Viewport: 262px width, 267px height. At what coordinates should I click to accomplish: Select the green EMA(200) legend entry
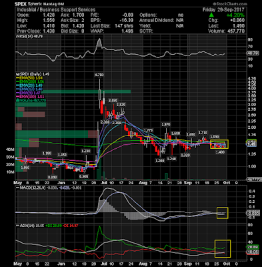(30, 82)
